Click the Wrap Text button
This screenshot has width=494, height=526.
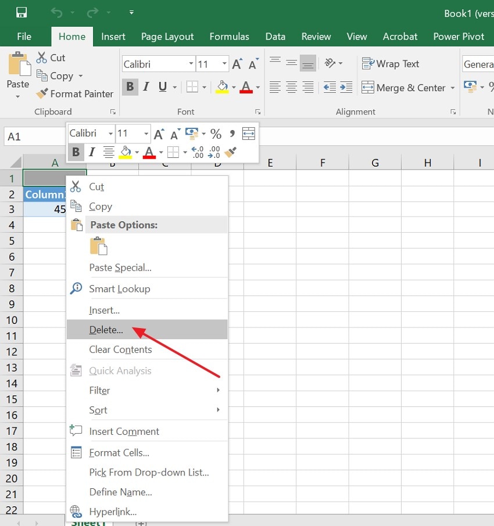[390, 63]
